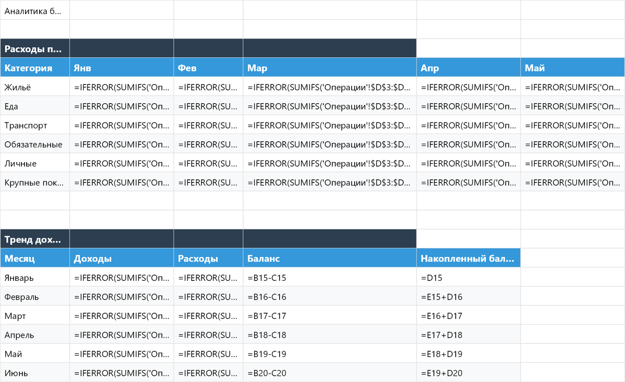Click the '=E19+D20' cell in Июнь row

[x=467, y=372]
